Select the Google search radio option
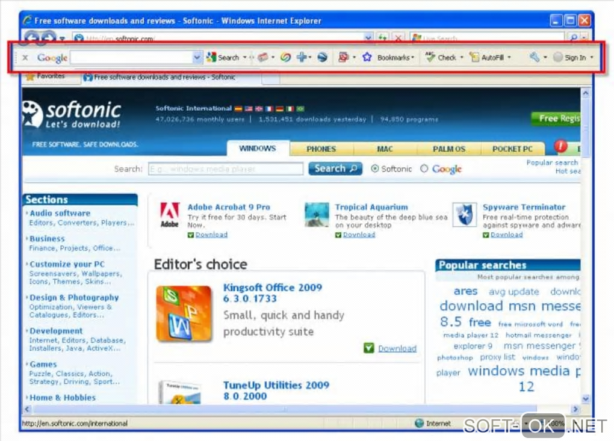Image resolution: width=614 pixels, height=441 pixels. tap(424, 168)
